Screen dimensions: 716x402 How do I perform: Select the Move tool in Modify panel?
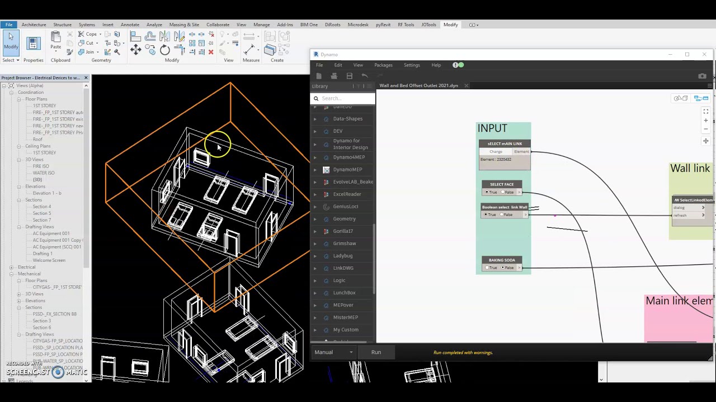click(135, 49)
